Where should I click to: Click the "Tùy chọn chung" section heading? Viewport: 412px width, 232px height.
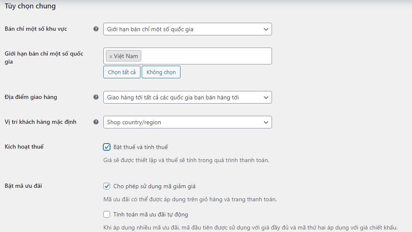[30, 6]
